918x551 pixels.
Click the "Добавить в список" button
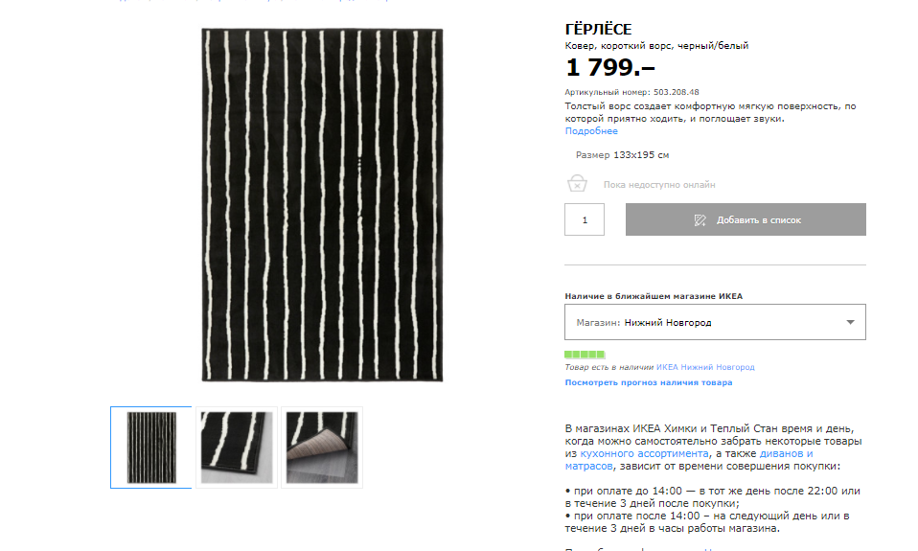746,219
